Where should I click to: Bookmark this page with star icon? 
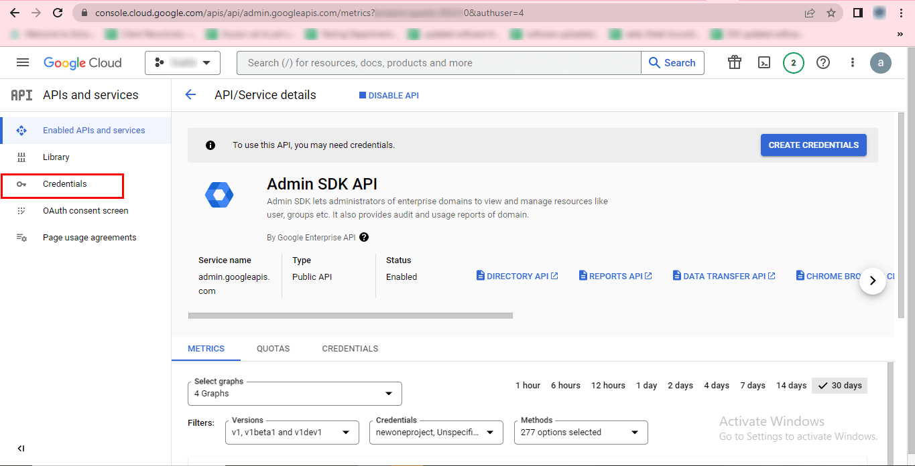pos(831,13)
